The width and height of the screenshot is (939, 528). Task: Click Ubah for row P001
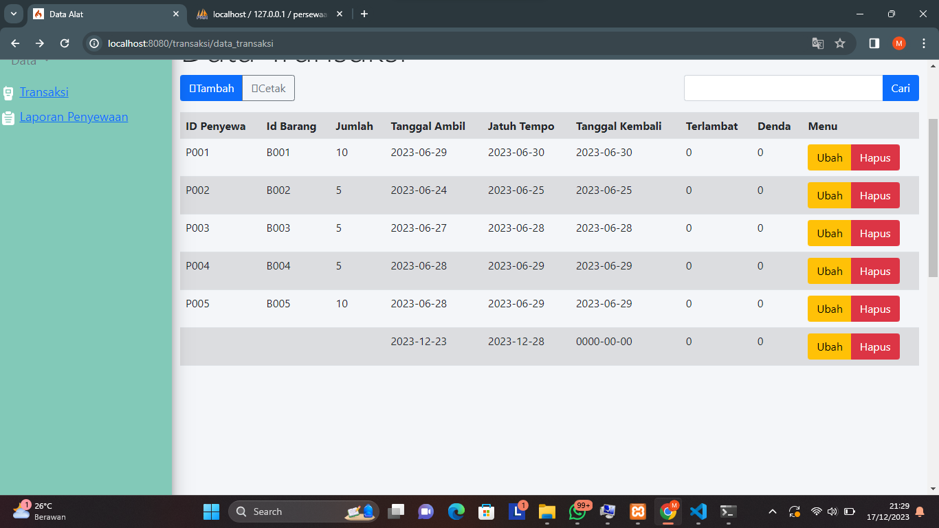click(x=829, y=158)
